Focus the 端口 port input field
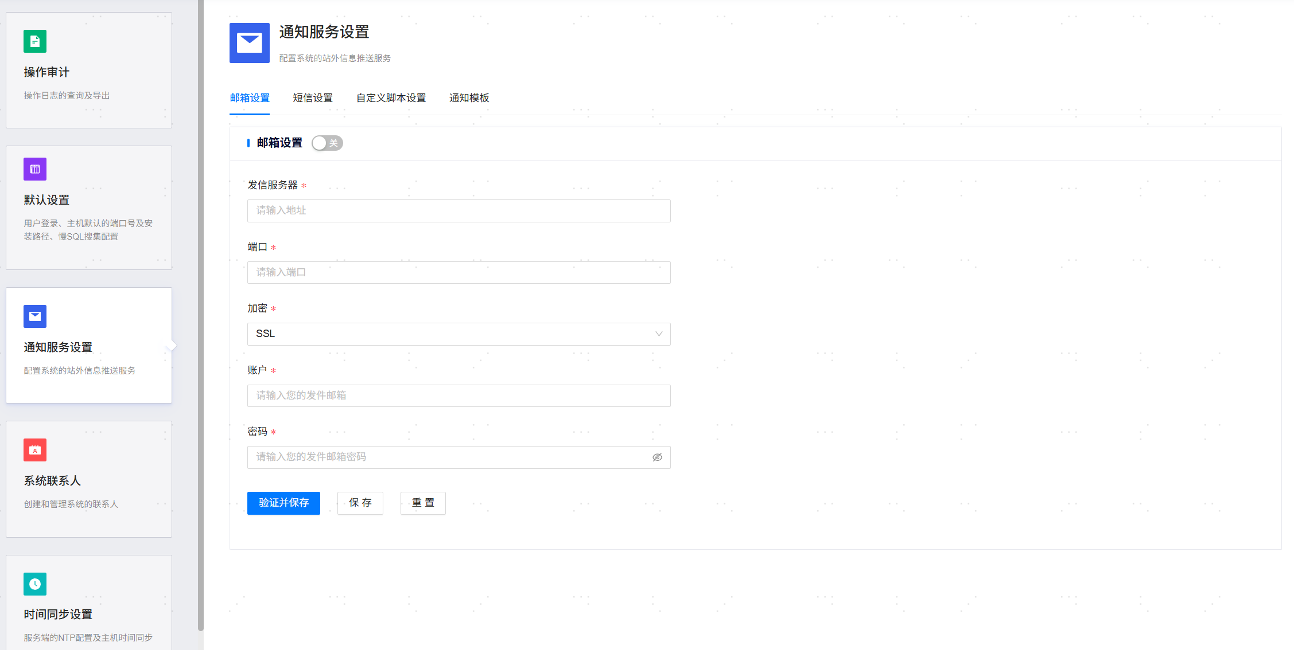 (458, 273)
